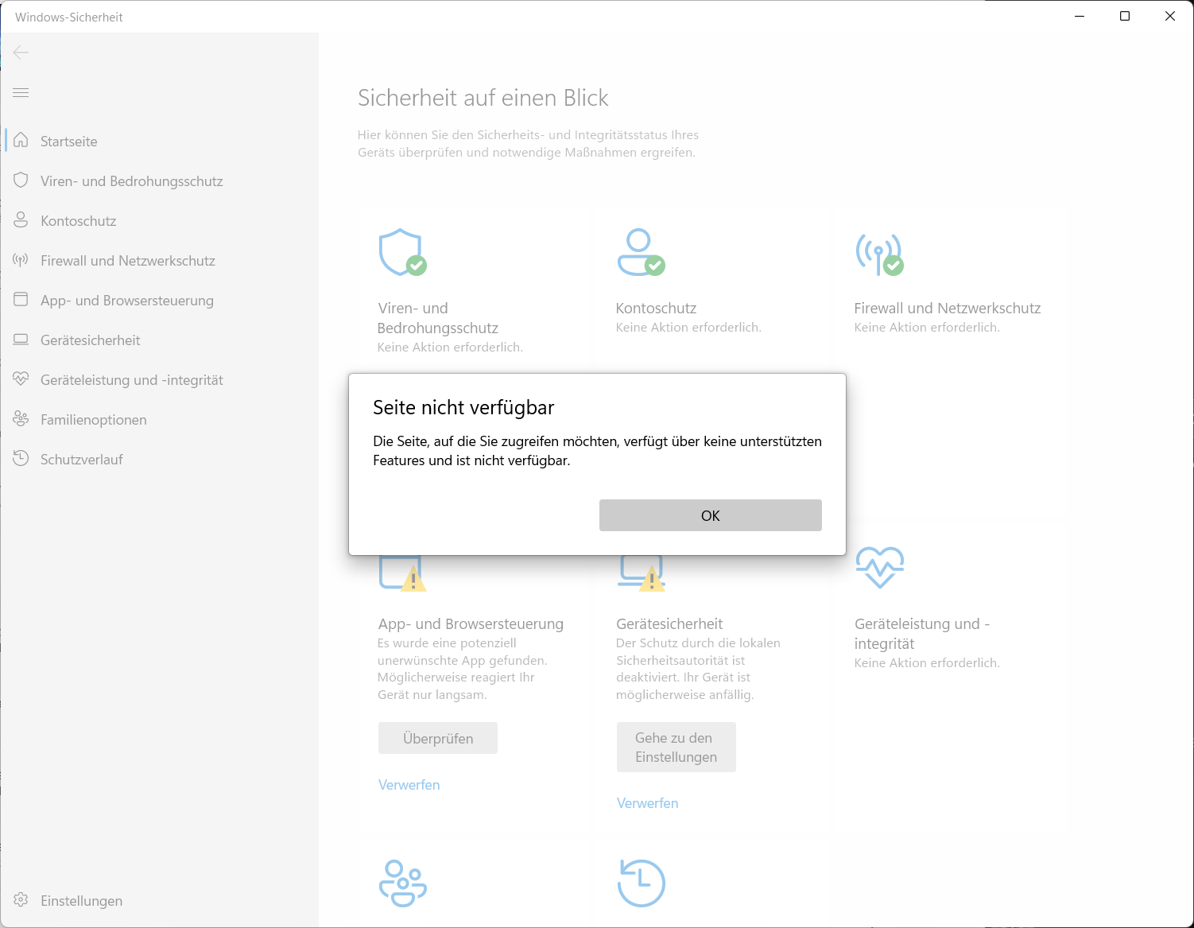Click the heart icon beside Geräteleistung und -integrität in sidebar
Viewport: 1194px width, 928px height.
21,379
